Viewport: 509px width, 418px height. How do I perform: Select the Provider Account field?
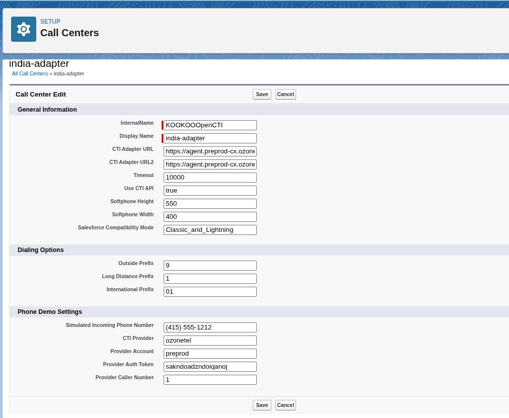click(x=210, y=354)
